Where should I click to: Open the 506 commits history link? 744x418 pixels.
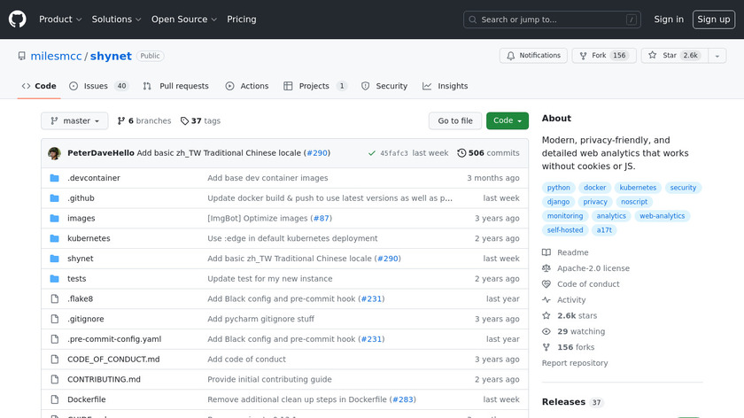pyautogui.click(x=488, y=153)
